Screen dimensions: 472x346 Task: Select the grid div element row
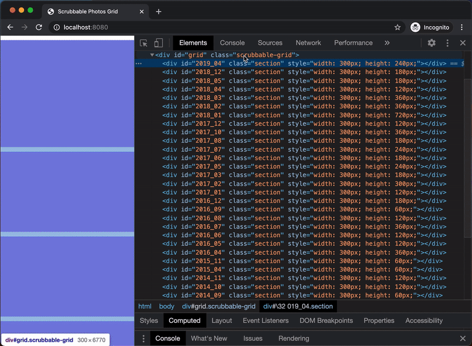click(x=299, y=55)
